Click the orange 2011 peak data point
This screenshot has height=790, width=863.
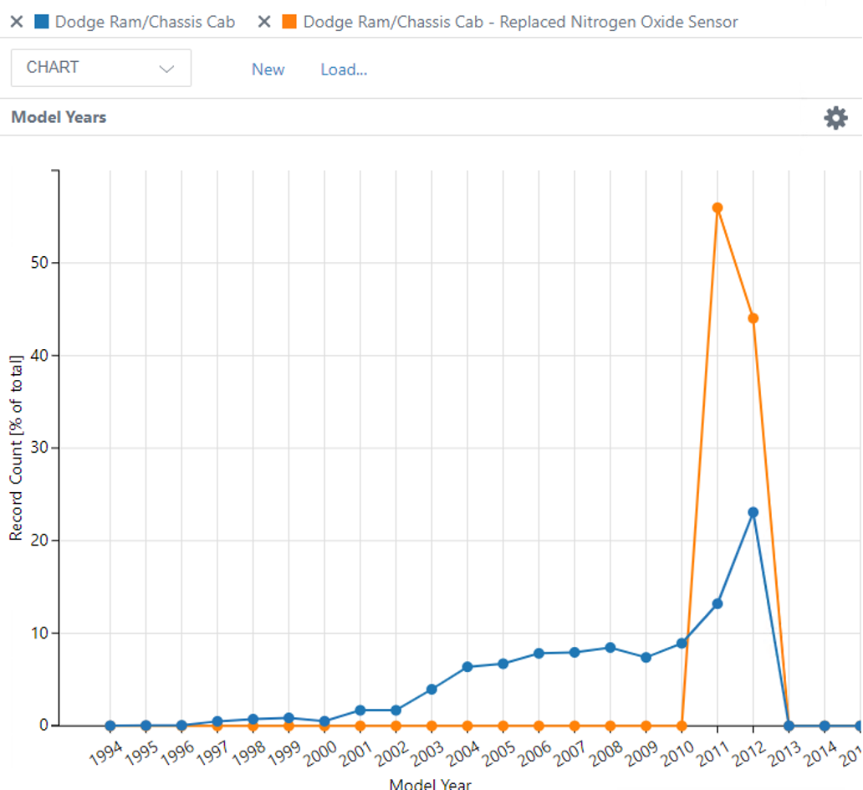tap(717, 208)
